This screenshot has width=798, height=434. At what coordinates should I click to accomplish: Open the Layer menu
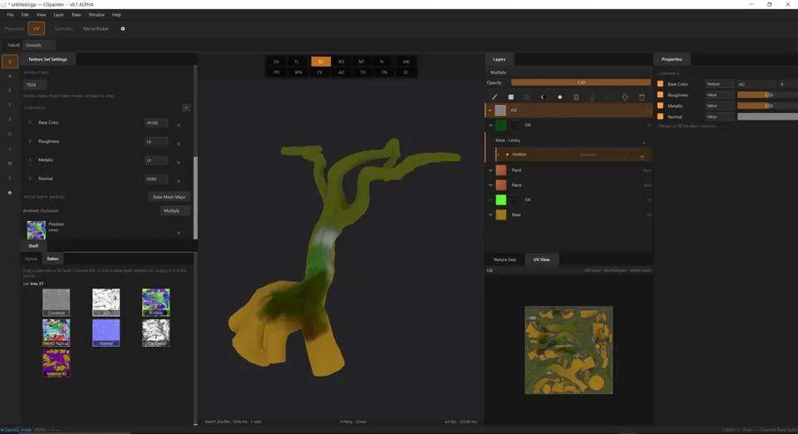click(58, 15)
